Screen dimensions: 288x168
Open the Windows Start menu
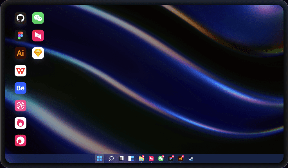click(x=99, y=159)
